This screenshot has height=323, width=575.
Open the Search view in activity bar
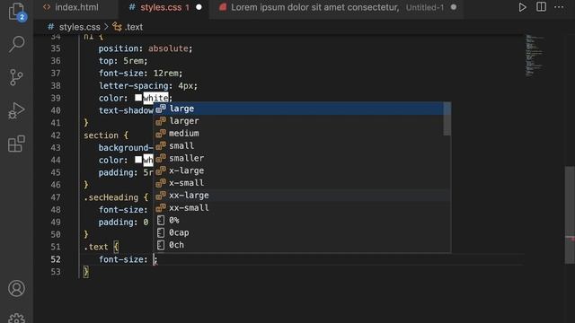(16, 44)
